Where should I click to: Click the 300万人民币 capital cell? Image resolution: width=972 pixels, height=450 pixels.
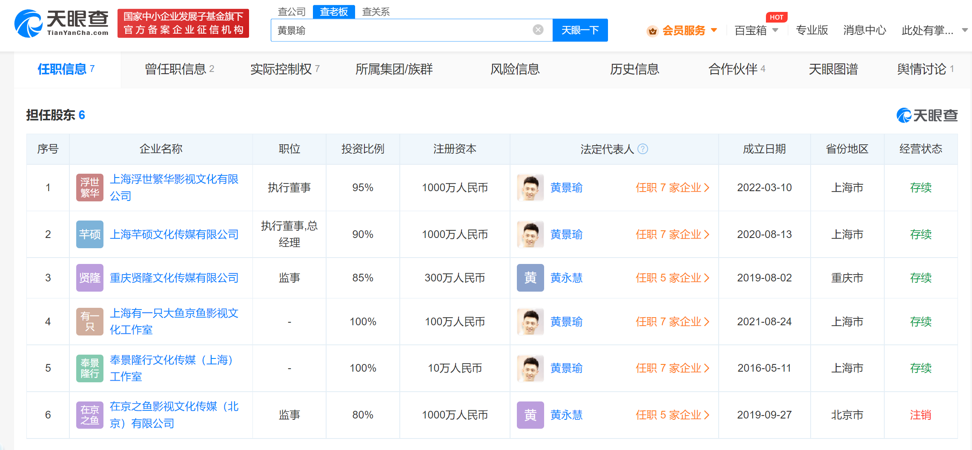point(455,278)
